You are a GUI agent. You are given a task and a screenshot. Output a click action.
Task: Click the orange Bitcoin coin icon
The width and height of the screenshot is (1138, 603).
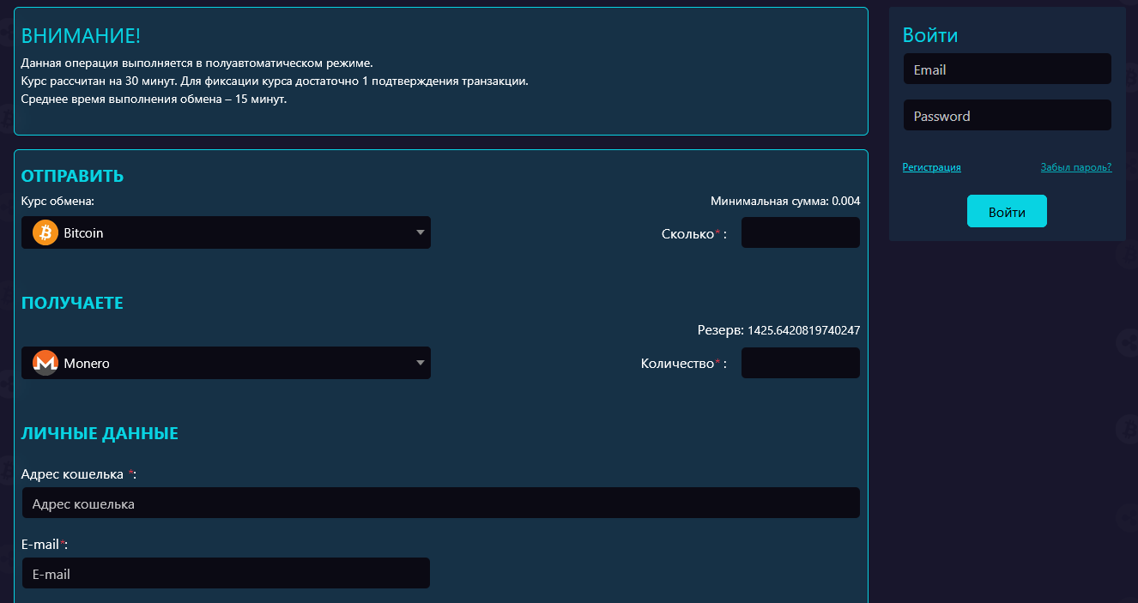click(x=45, y=232)
